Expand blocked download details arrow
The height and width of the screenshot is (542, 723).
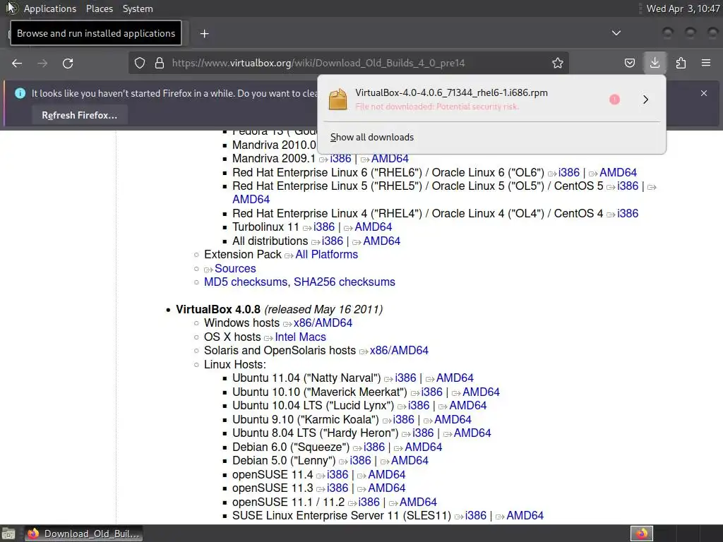click(x=645, y=100)
